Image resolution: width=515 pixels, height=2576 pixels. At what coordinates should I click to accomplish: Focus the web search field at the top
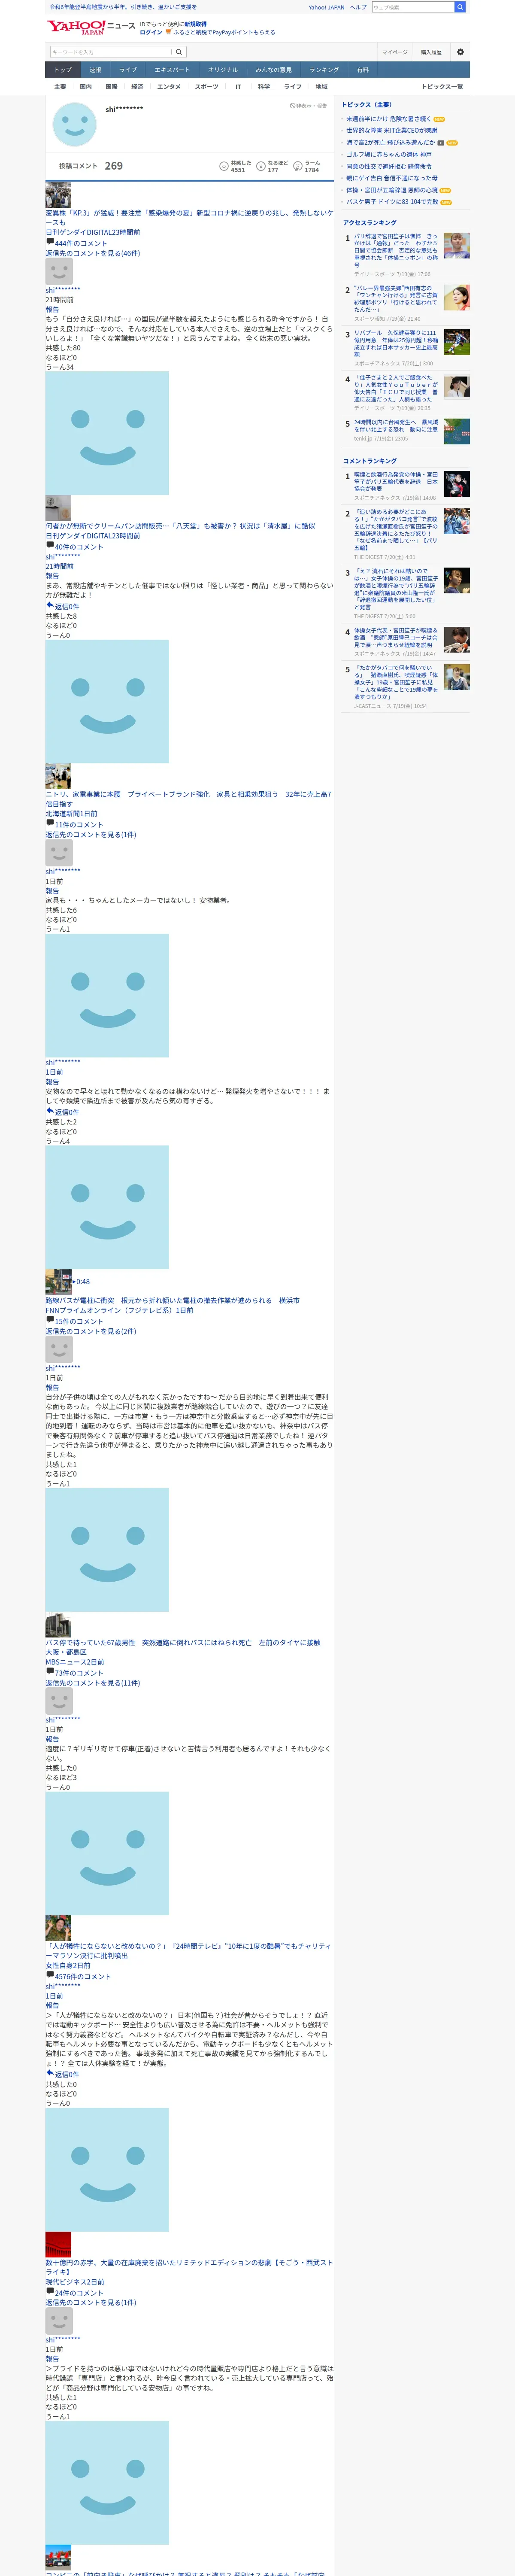413,7
